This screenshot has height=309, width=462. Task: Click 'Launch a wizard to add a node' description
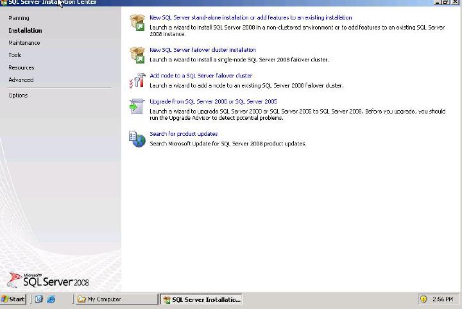click(x=246, y=86)
